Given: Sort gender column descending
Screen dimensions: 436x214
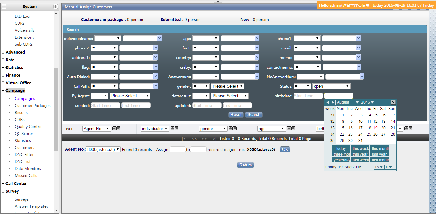Looking at the screenshot, I should pos(235,129).
